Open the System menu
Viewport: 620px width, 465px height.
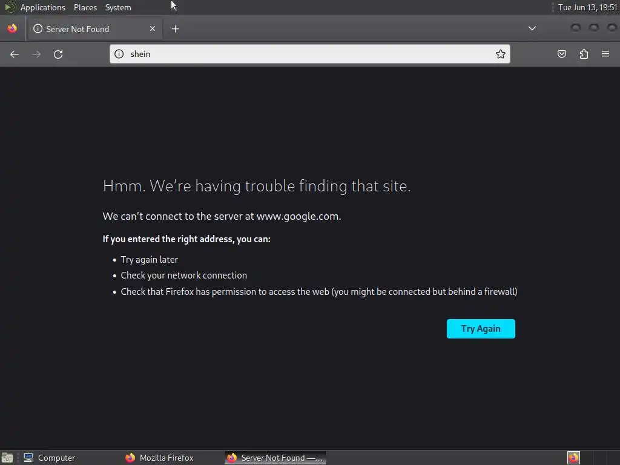(x=118, y=7)
